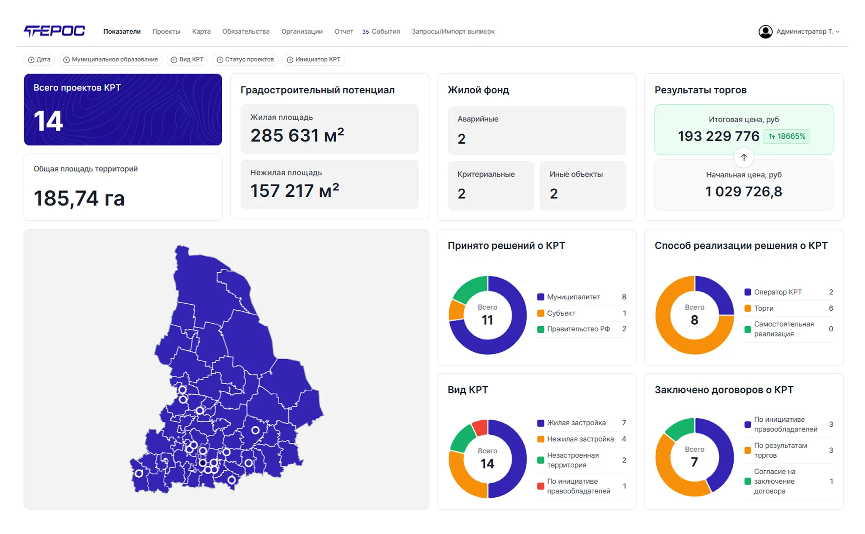Click the ГЕРОС logo
The height and width of the screenshot is (534, 865).
(x=54, y=31)
